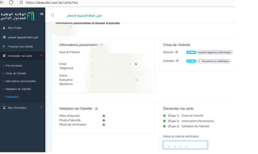Click the icon next to the email field
Screen dimensions: 258x154
coord(136,64)
